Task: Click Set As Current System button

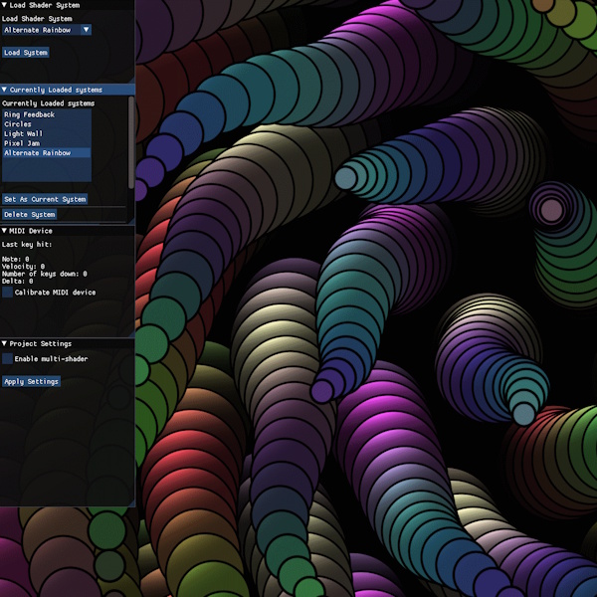Action: point(45,199)
